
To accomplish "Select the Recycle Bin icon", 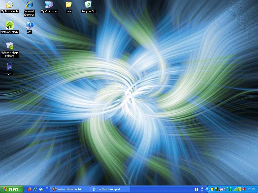I will (88, 7).
